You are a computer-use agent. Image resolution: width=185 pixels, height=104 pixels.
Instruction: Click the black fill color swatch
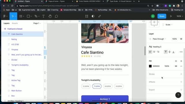pyautogui.click(x=150, y=66)
